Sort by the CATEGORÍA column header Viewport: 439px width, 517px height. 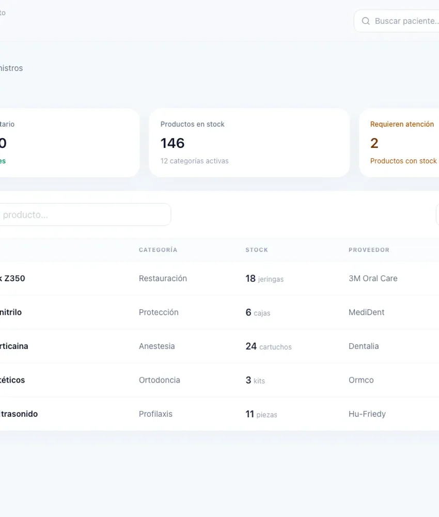tap(158, 250)
